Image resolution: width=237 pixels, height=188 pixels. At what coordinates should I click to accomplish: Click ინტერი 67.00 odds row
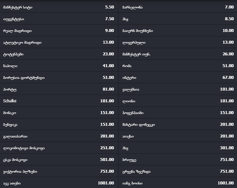(x=178, y=78)
